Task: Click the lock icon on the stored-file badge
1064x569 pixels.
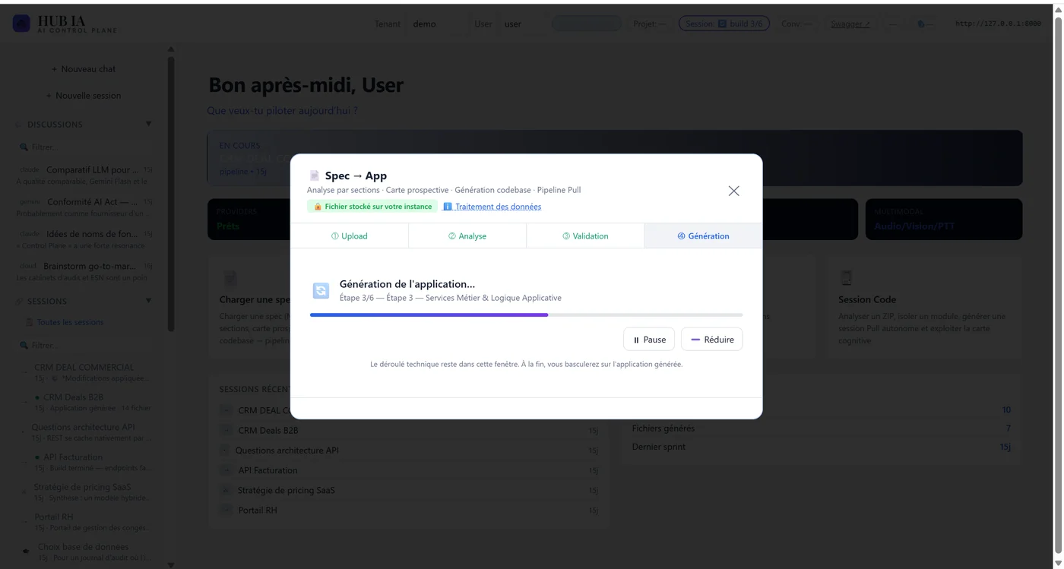Action: pyautogui.click(x=318, y=207)
